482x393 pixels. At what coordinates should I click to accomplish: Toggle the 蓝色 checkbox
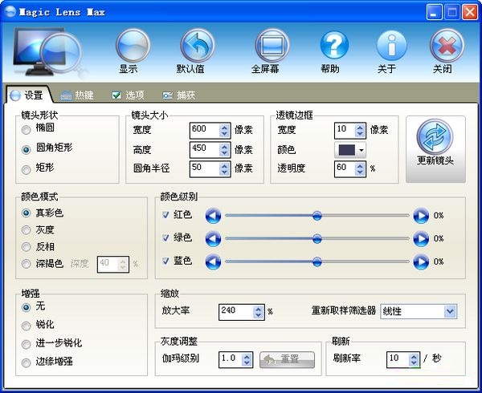pyautogui.click(x=165, y=261)
